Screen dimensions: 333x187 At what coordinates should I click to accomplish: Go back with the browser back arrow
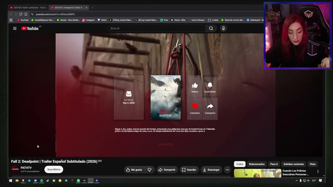[x=11, y=14]
